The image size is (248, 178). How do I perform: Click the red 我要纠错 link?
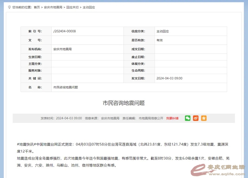(x=172, y=118)
